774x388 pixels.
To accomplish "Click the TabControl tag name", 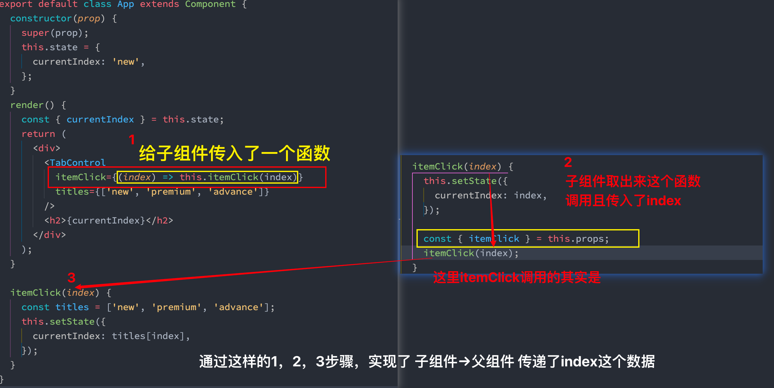I will click(77, 163).
